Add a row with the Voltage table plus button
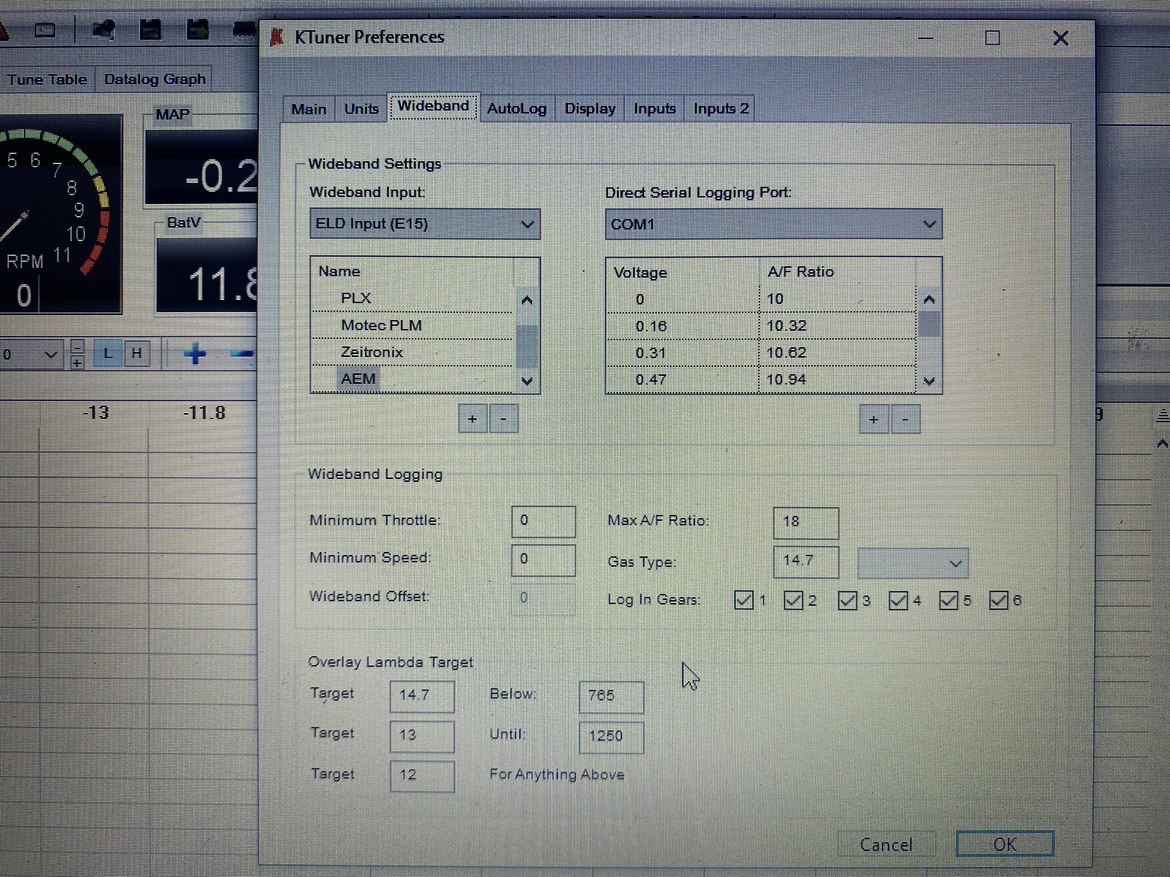 pos(874,420)
